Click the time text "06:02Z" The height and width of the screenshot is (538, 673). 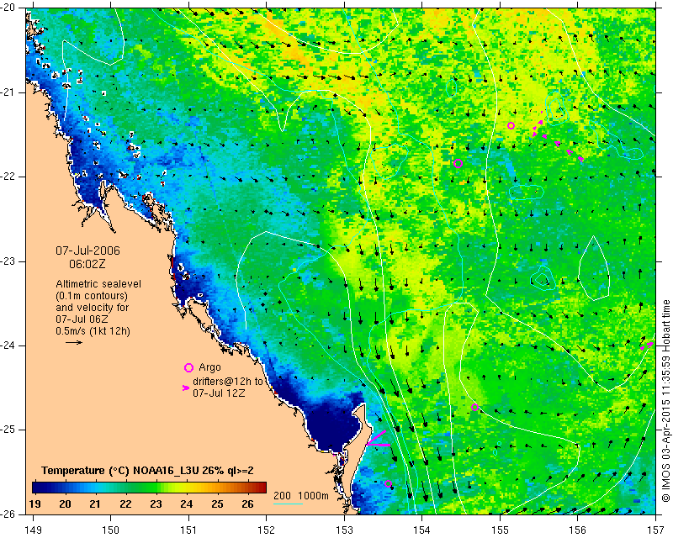pyautogui.click(x=87, y=264)
